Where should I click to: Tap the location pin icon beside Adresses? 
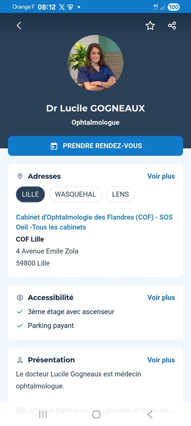[x=20, y=176]
